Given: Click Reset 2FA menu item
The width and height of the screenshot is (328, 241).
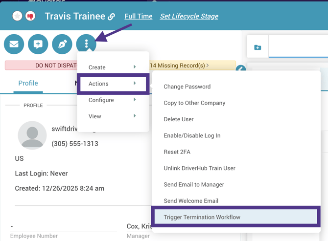Looking at the screenshot, I should pyautogui.click(x=177, y=152).
